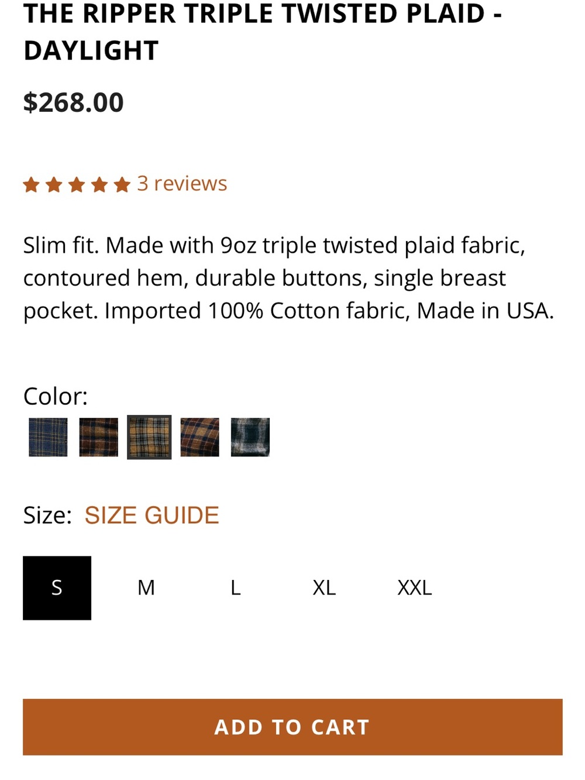585x780 pixels.
Task: Pick the selected tan and gray plaid swatch
Action: click(149, 437)
